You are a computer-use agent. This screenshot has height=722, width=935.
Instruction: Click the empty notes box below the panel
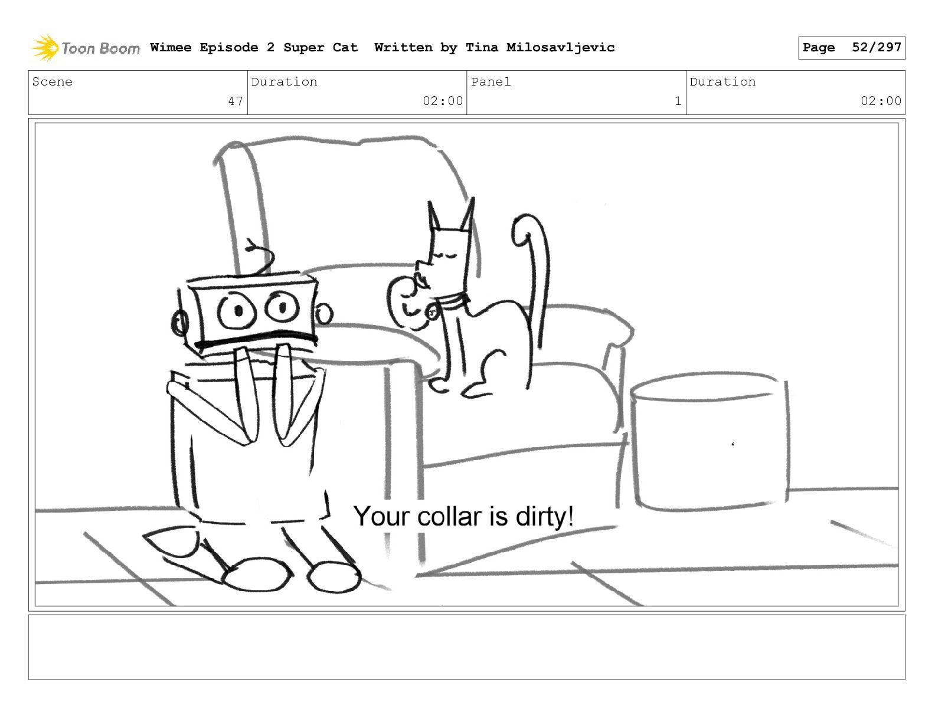467,647
